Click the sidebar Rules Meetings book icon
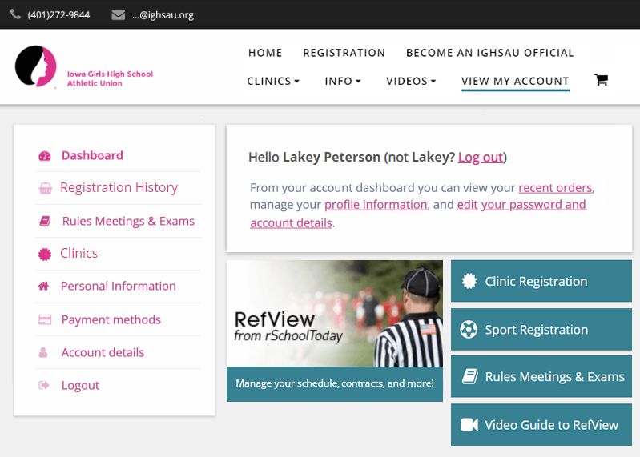Image resolution: width=640 pixels, height=457 pixels. coord(45,221)
